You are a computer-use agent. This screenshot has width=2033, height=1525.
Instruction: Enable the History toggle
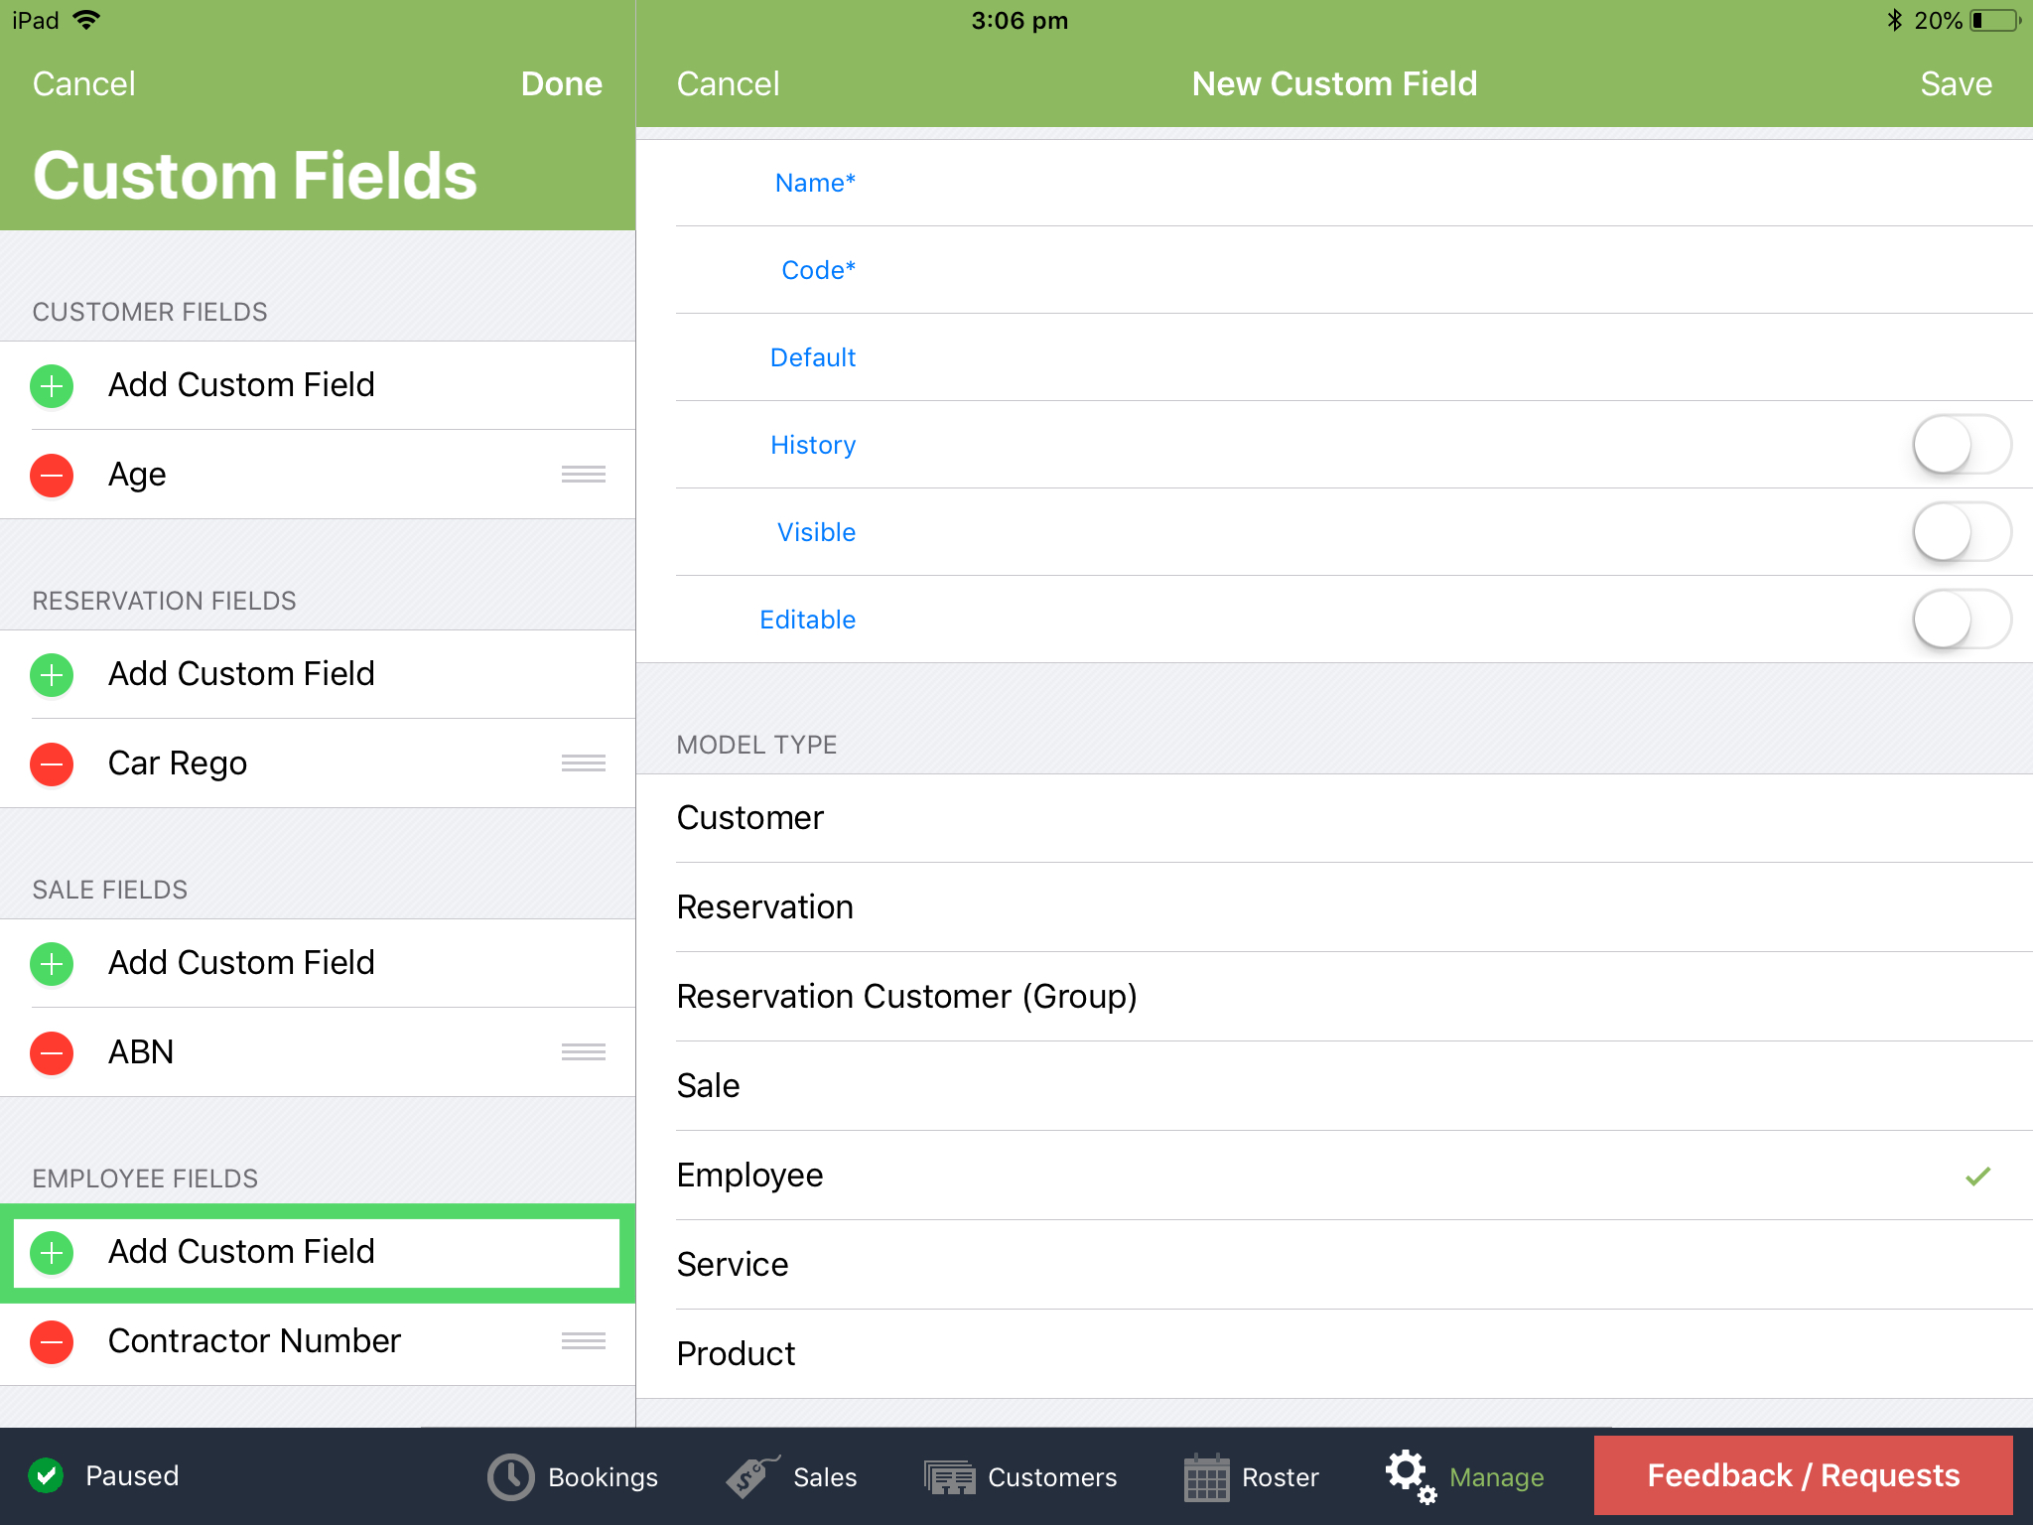click(x=1961, y=445)
